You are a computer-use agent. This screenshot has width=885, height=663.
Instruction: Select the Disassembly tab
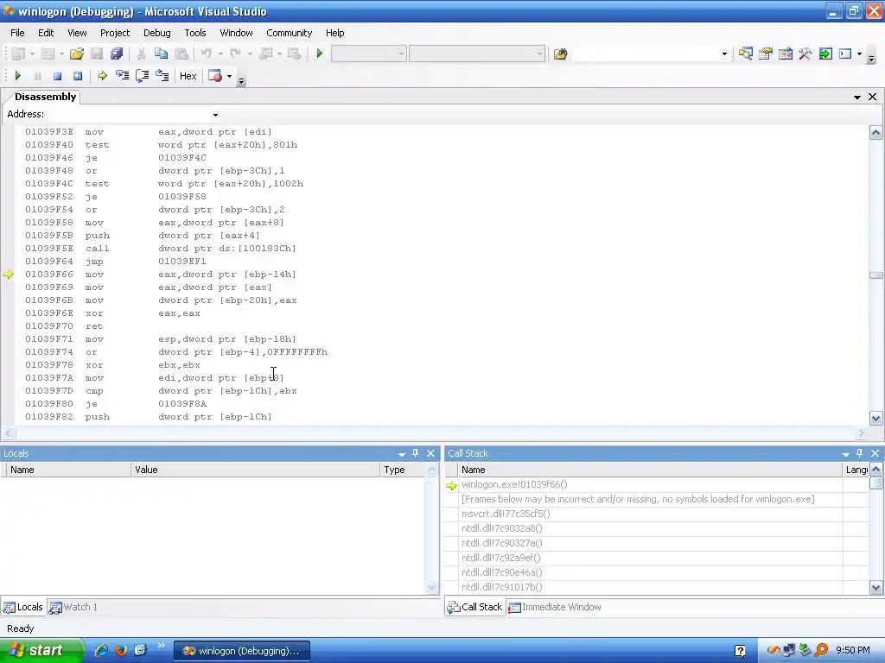[45, 97]
